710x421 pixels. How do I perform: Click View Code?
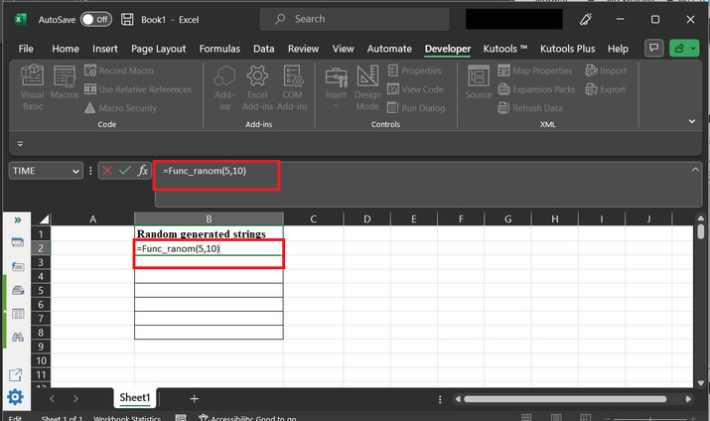coord(415,89)
